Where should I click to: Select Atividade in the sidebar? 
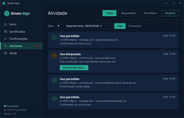pyautogui.click(x=21, y=46)
